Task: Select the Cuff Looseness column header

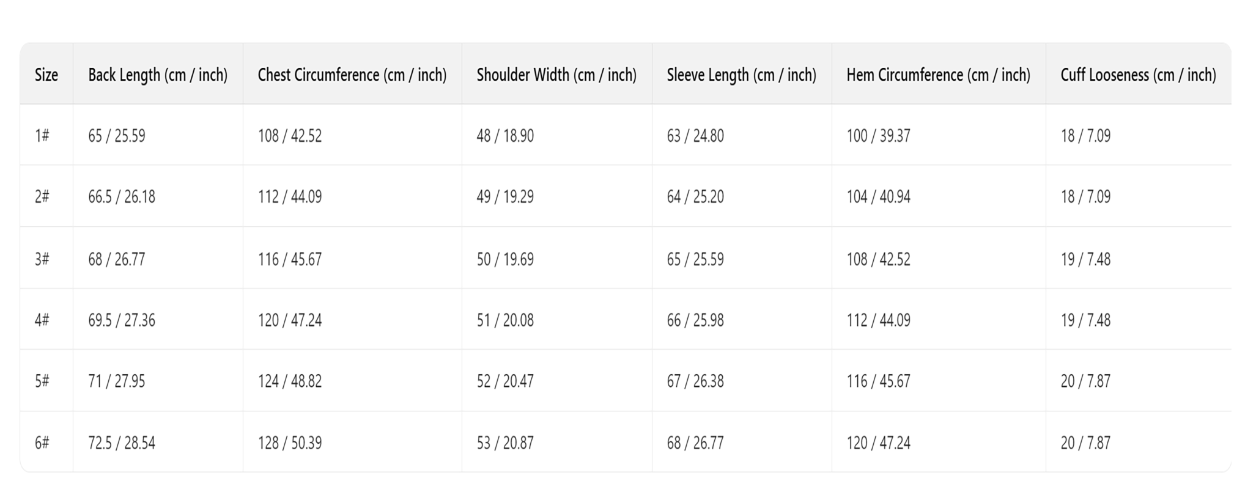Action: (x=1138, y=75)
